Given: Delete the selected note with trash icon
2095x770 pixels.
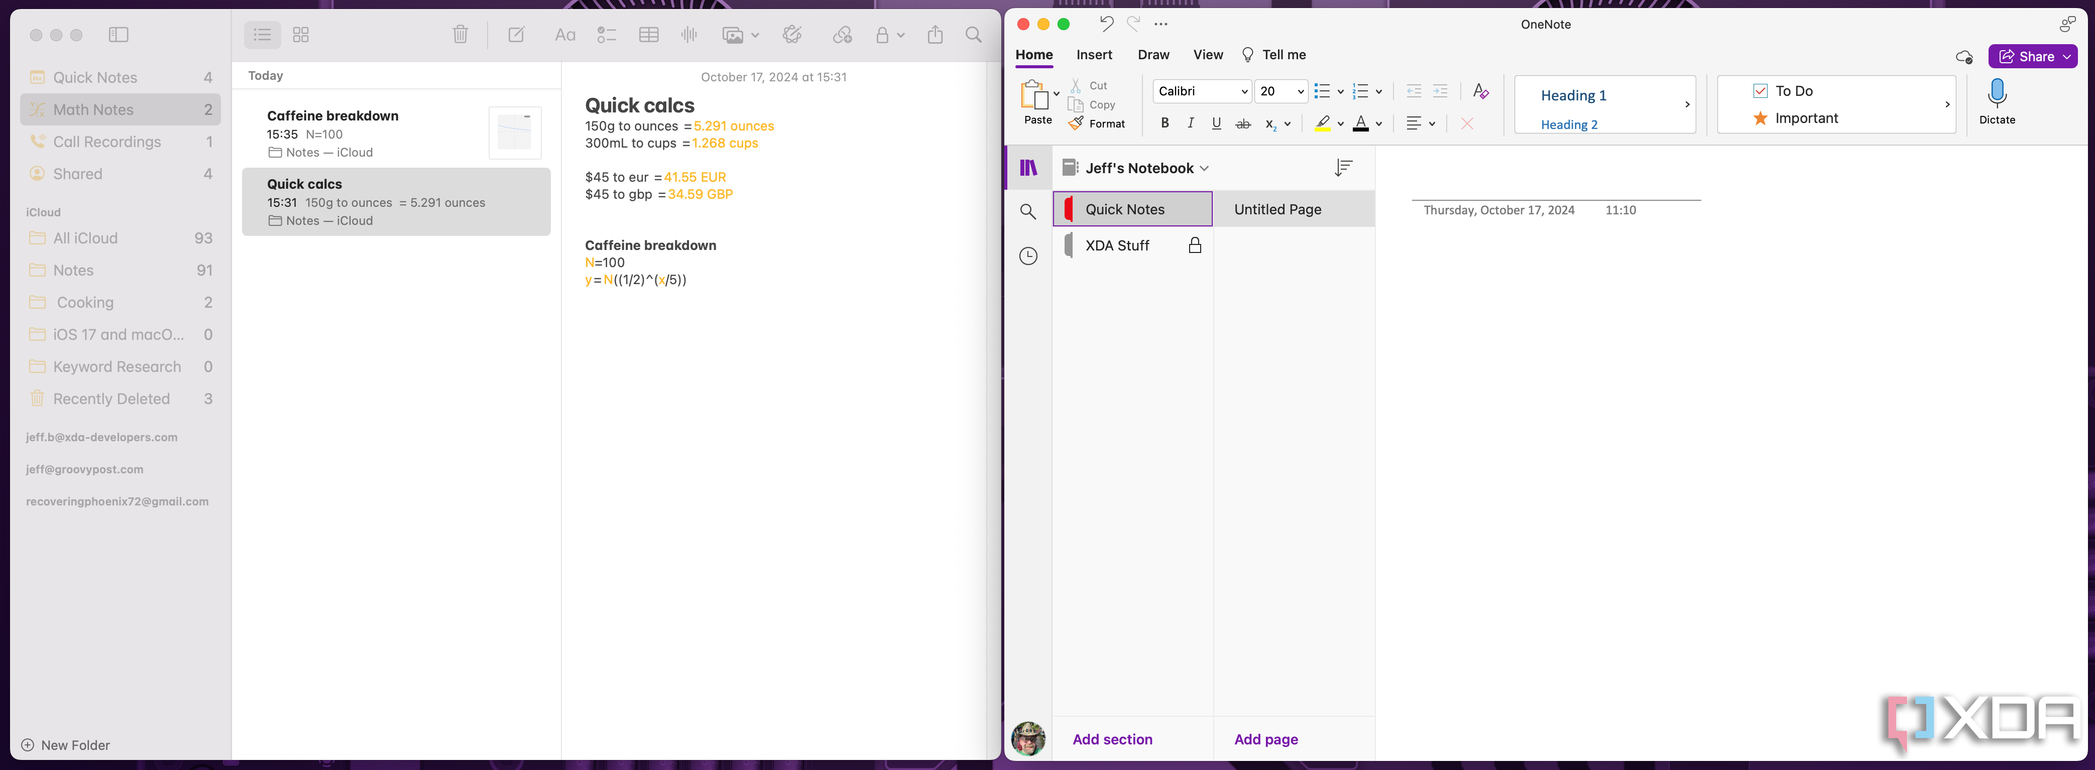Looking at the screenshot, I should click(x=460, y=34).
